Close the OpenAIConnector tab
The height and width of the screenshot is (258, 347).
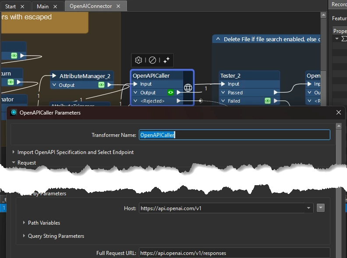click(118, 6)
